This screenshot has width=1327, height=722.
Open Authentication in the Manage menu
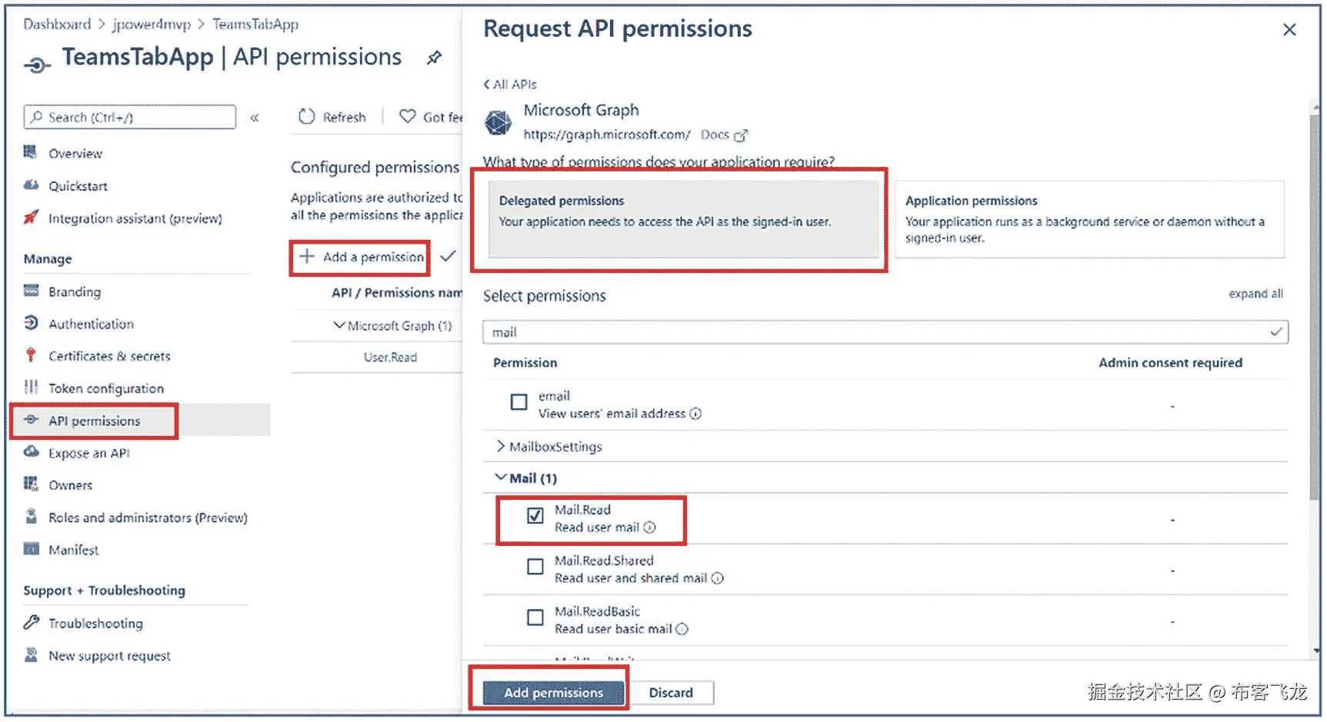tap(91, 324)
